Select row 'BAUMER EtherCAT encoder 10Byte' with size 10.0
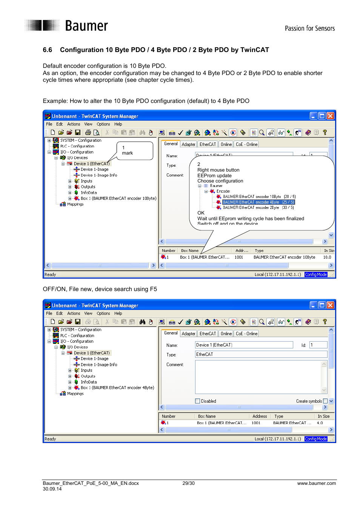Screen dimensions: 360x509 (x=247, y=257)
